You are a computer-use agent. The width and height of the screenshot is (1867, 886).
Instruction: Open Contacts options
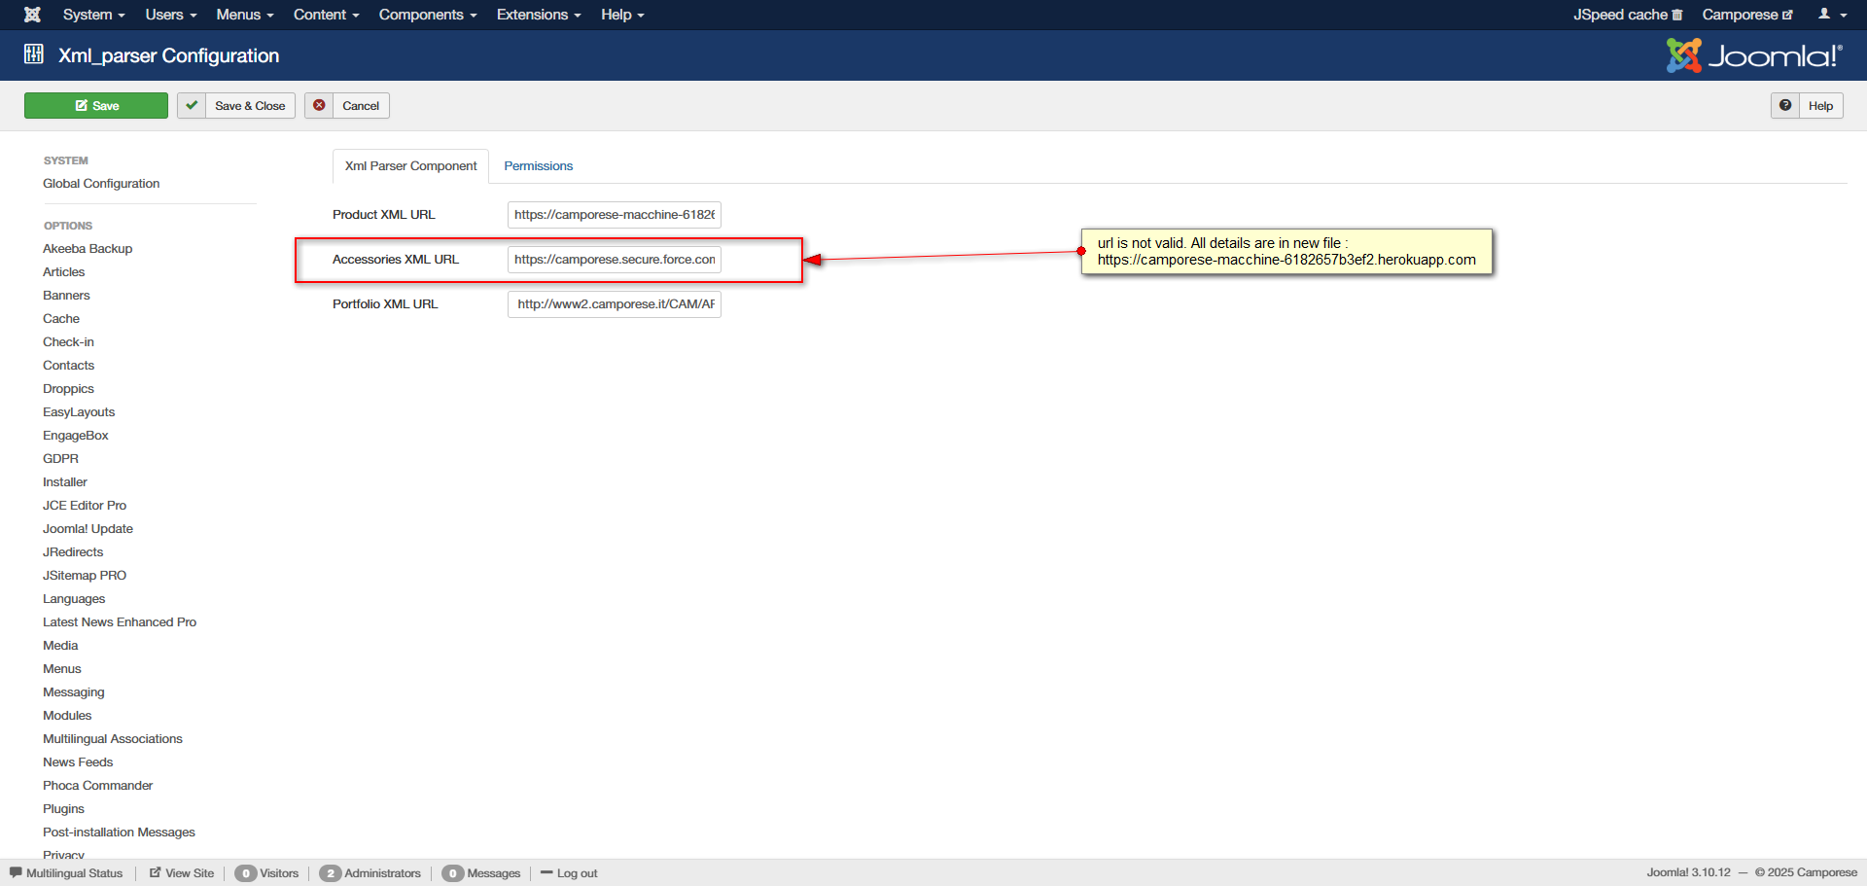[69, 366]
